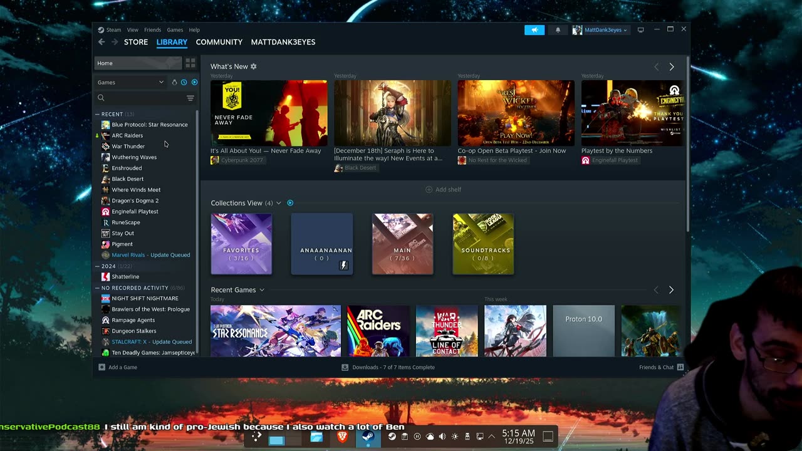The height and width of the screenshot is (451, 802).
Task: Open the Help menu
Action: (x=194, y=30)
